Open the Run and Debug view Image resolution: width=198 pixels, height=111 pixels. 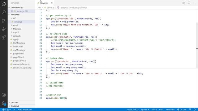(4, 29)
